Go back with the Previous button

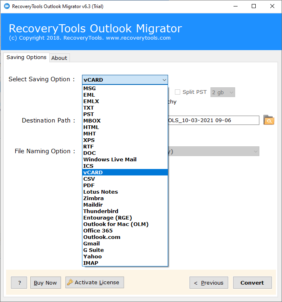[208, 283]
